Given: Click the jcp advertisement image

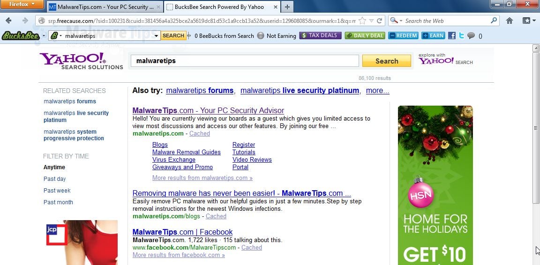Looking at the screenshot, I should [82, 243].
